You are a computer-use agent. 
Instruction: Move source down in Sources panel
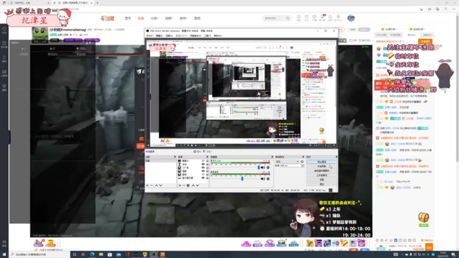coord(197,185)
